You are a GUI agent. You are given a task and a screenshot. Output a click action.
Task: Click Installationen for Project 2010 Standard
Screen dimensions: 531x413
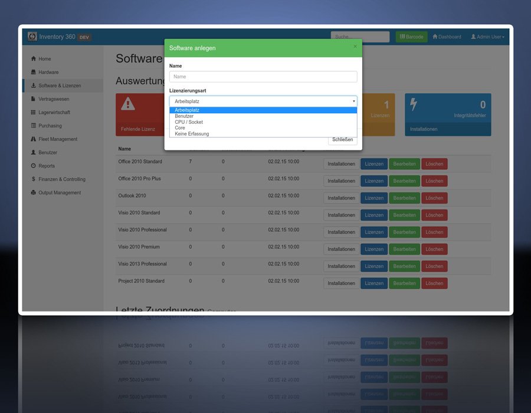click(x=342, y=283)
